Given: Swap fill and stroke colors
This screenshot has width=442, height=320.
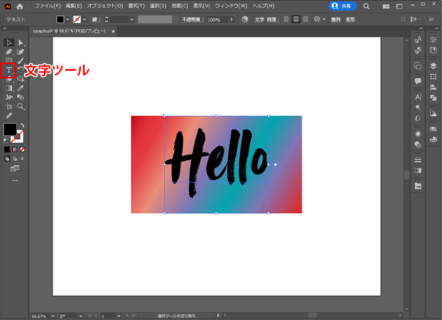Looking at the screenshot, I should (22, 125).
